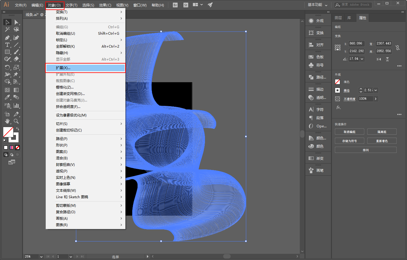The width and height of the screenshot is (407, 260).
Task: Expand opacity options arrow
Action: (x=376, y=99)
